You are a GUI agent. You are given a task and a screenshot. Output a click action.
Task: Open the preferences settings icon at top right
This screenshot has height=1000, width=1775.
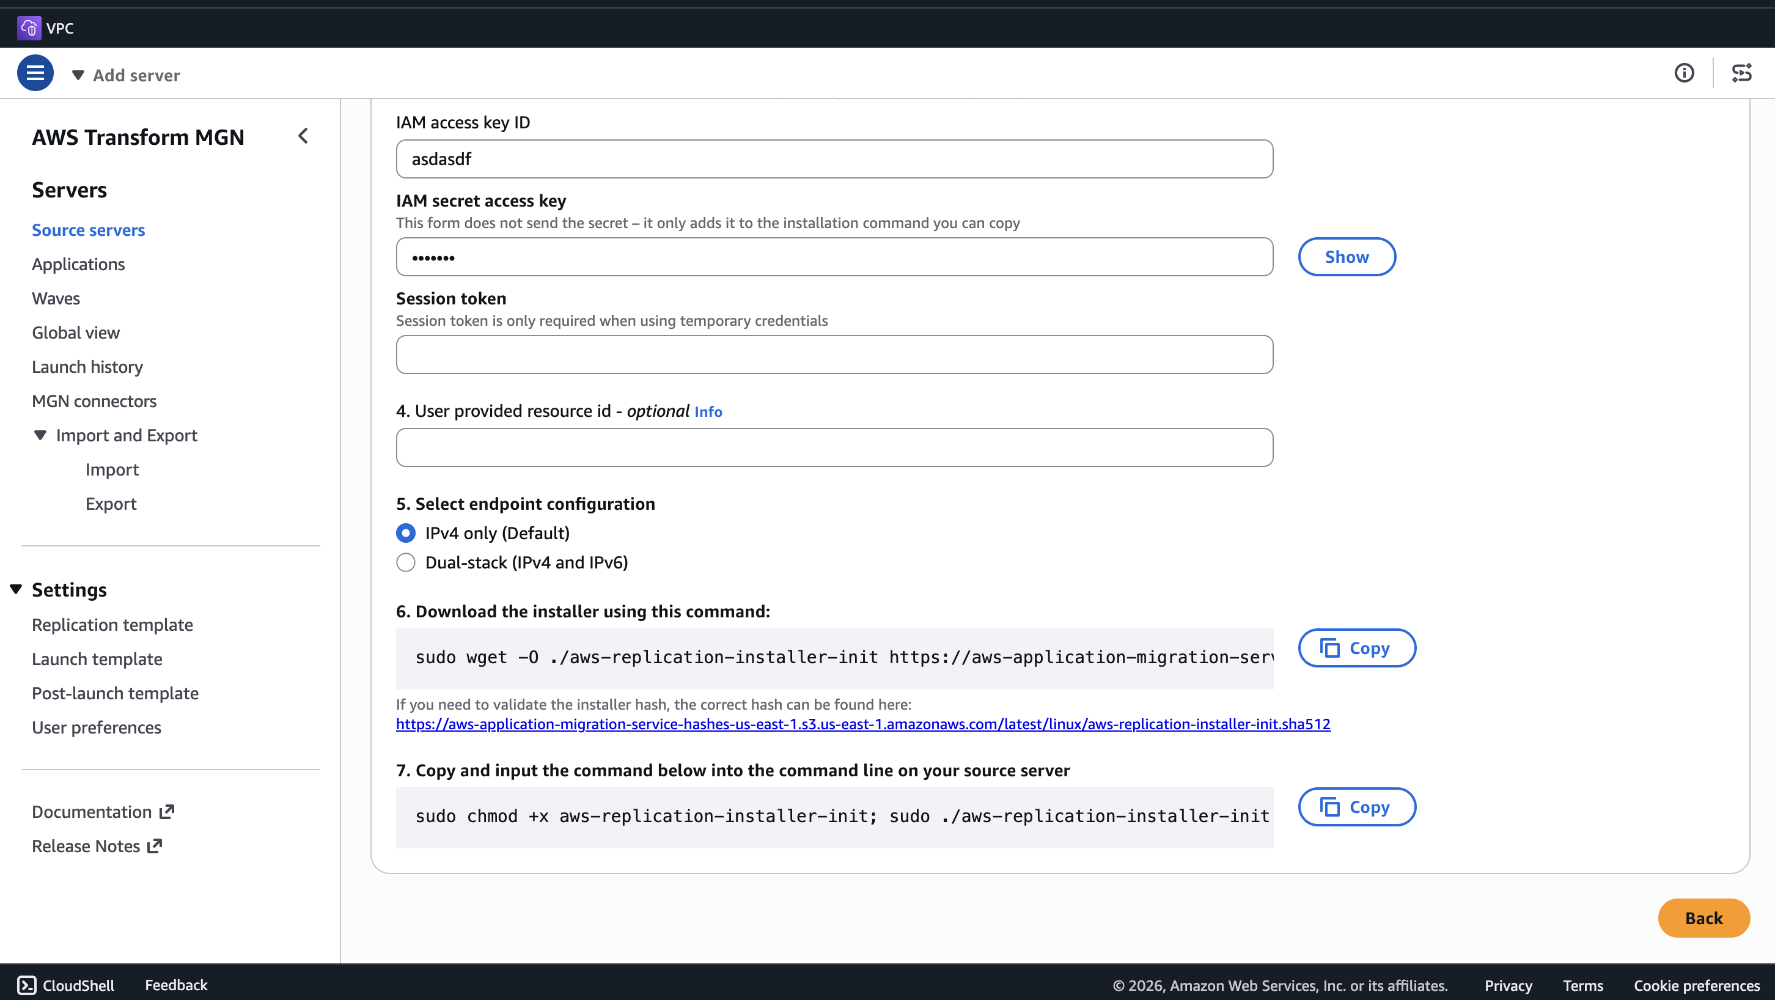(1742, 73)
